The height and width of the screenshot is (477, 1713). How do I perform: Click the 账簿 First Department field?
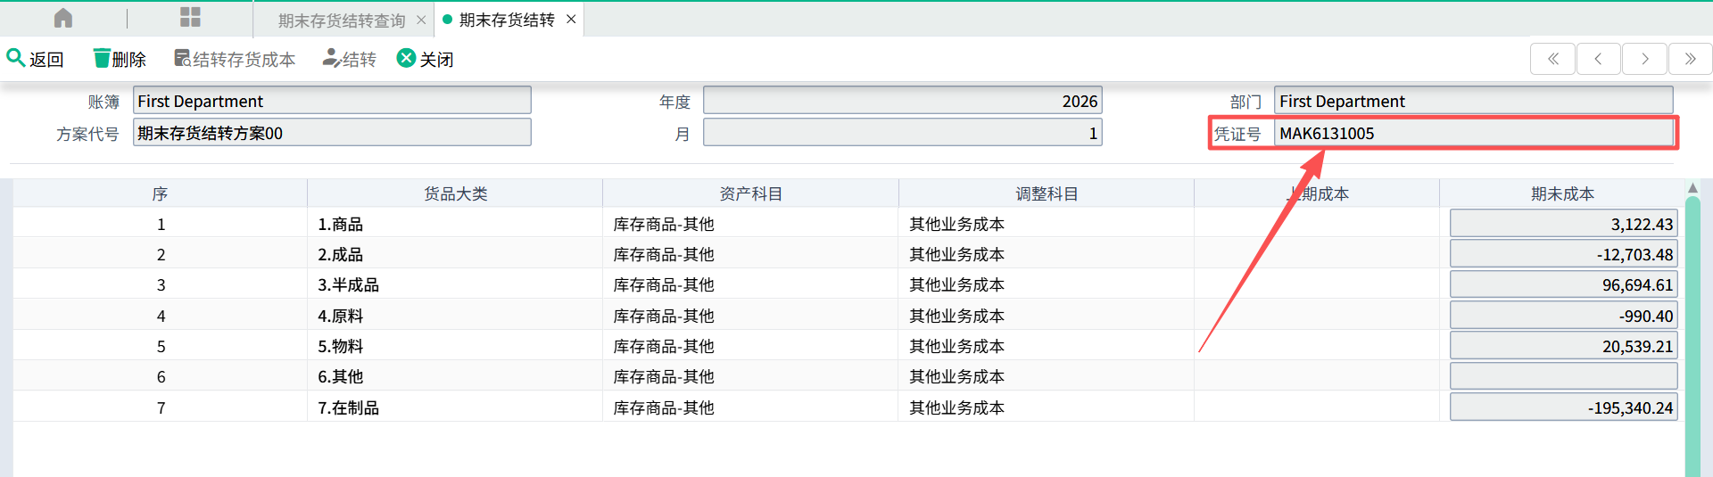pos(332,101)
